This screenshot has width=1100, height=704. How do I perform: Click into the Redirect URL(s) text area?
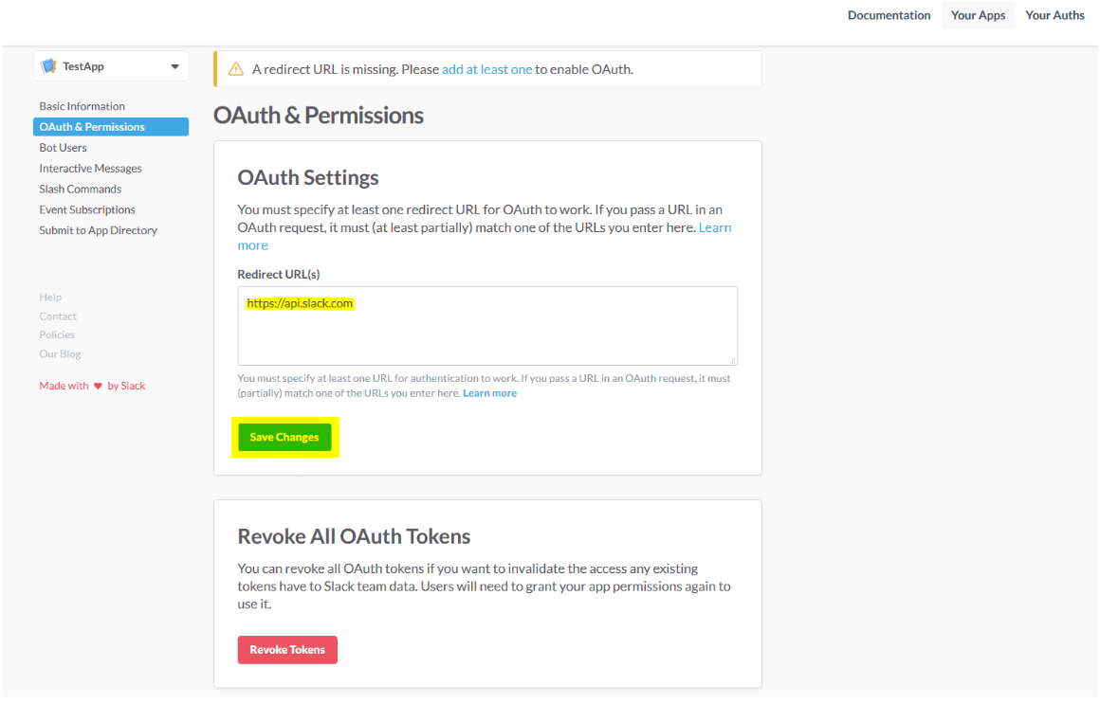click(487, 325)
